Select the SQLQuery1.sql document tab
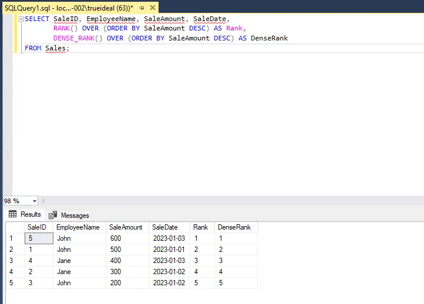The width and height of the screenshot is (424, 304). 69,8
